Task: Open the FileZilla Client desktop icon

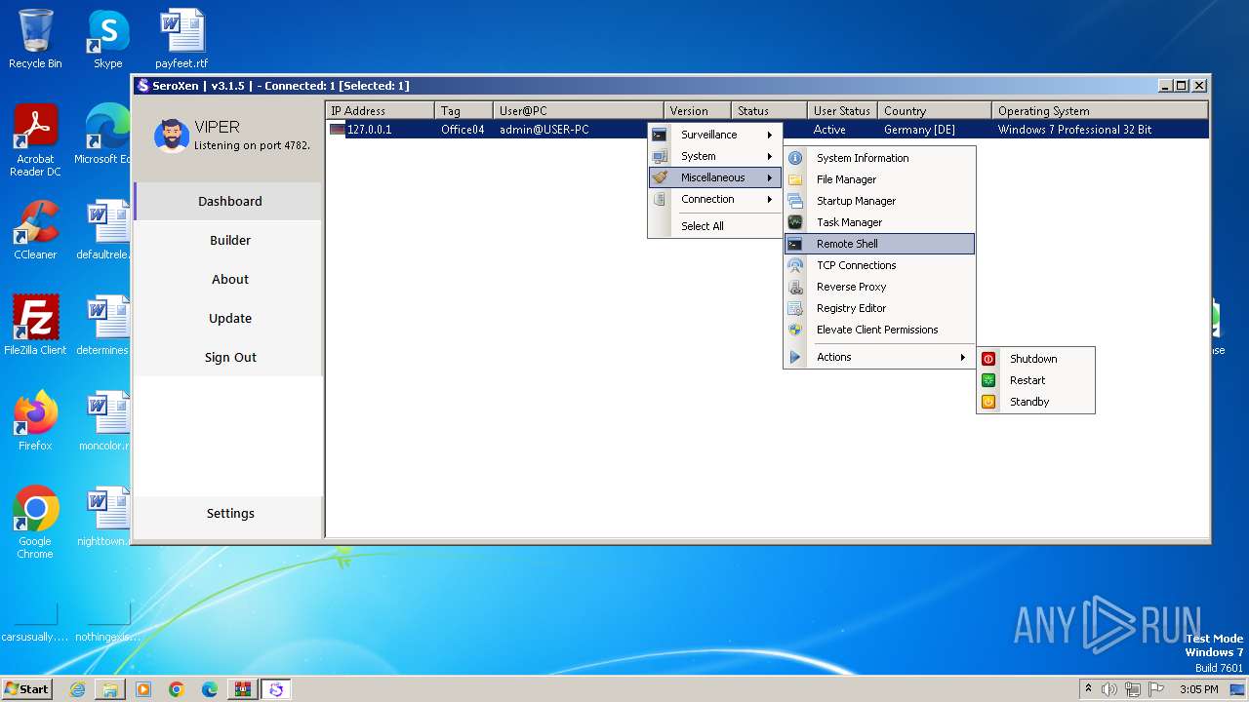Action: [x=35, y=326]
